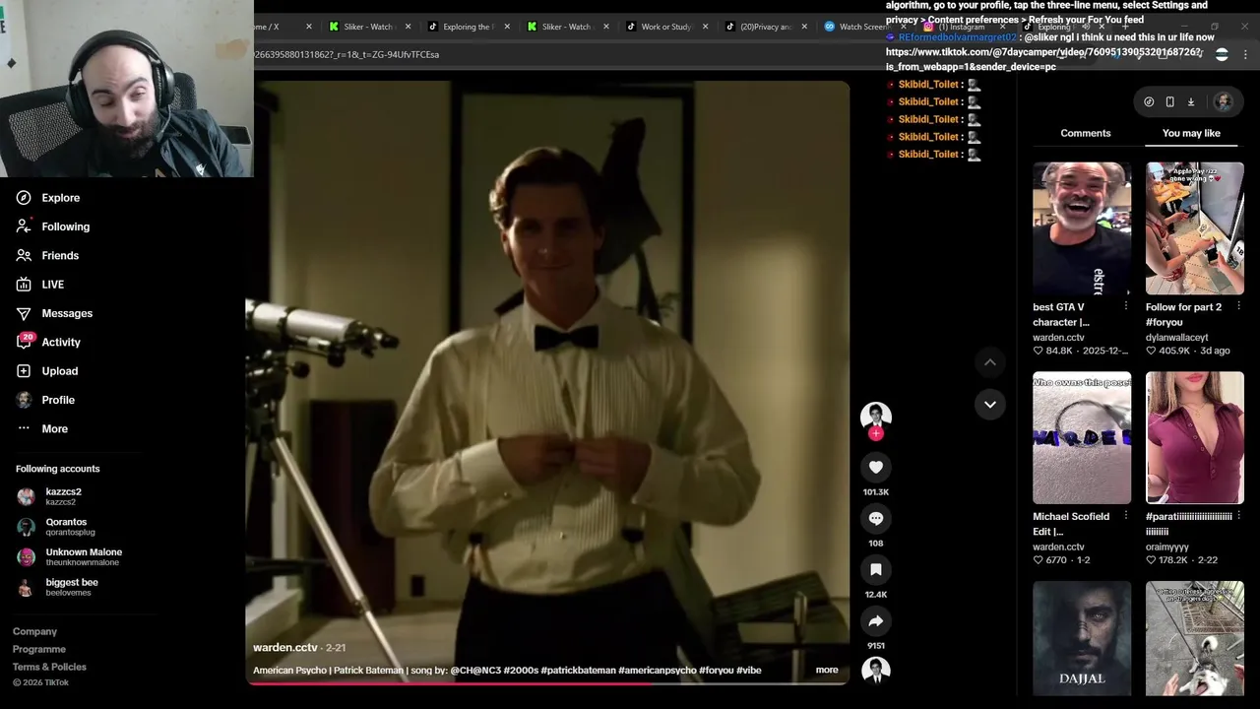Open options menu for Michael Scofield Edit card
Viewport: 1260px width, 709px height.
(x=1126, y=516)
